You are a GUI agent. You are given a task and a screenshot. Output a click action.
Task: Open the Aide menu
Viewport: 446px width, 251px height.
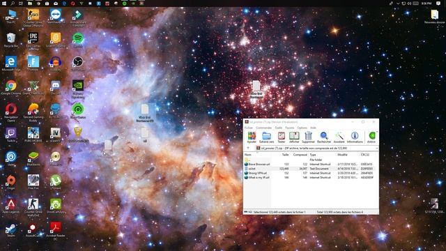pos(313,128)
